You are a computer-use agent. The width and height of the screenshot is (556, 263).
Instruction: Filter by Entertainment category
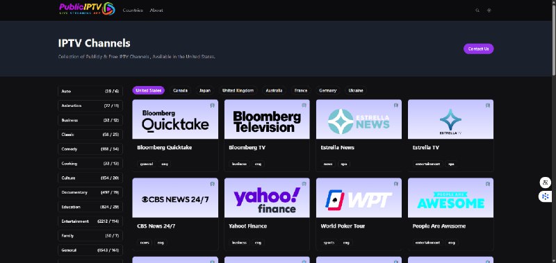pos(90,221)
